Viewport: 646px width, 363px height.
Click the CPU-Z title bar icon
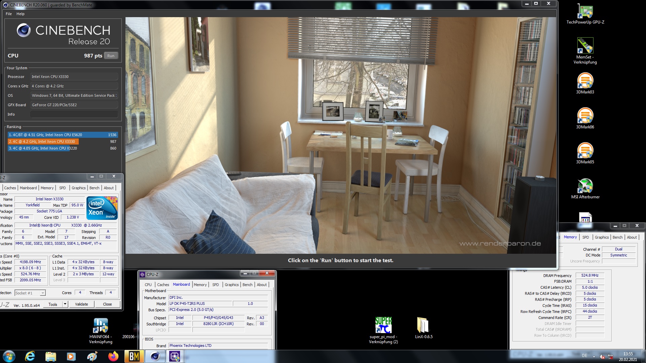142,274
